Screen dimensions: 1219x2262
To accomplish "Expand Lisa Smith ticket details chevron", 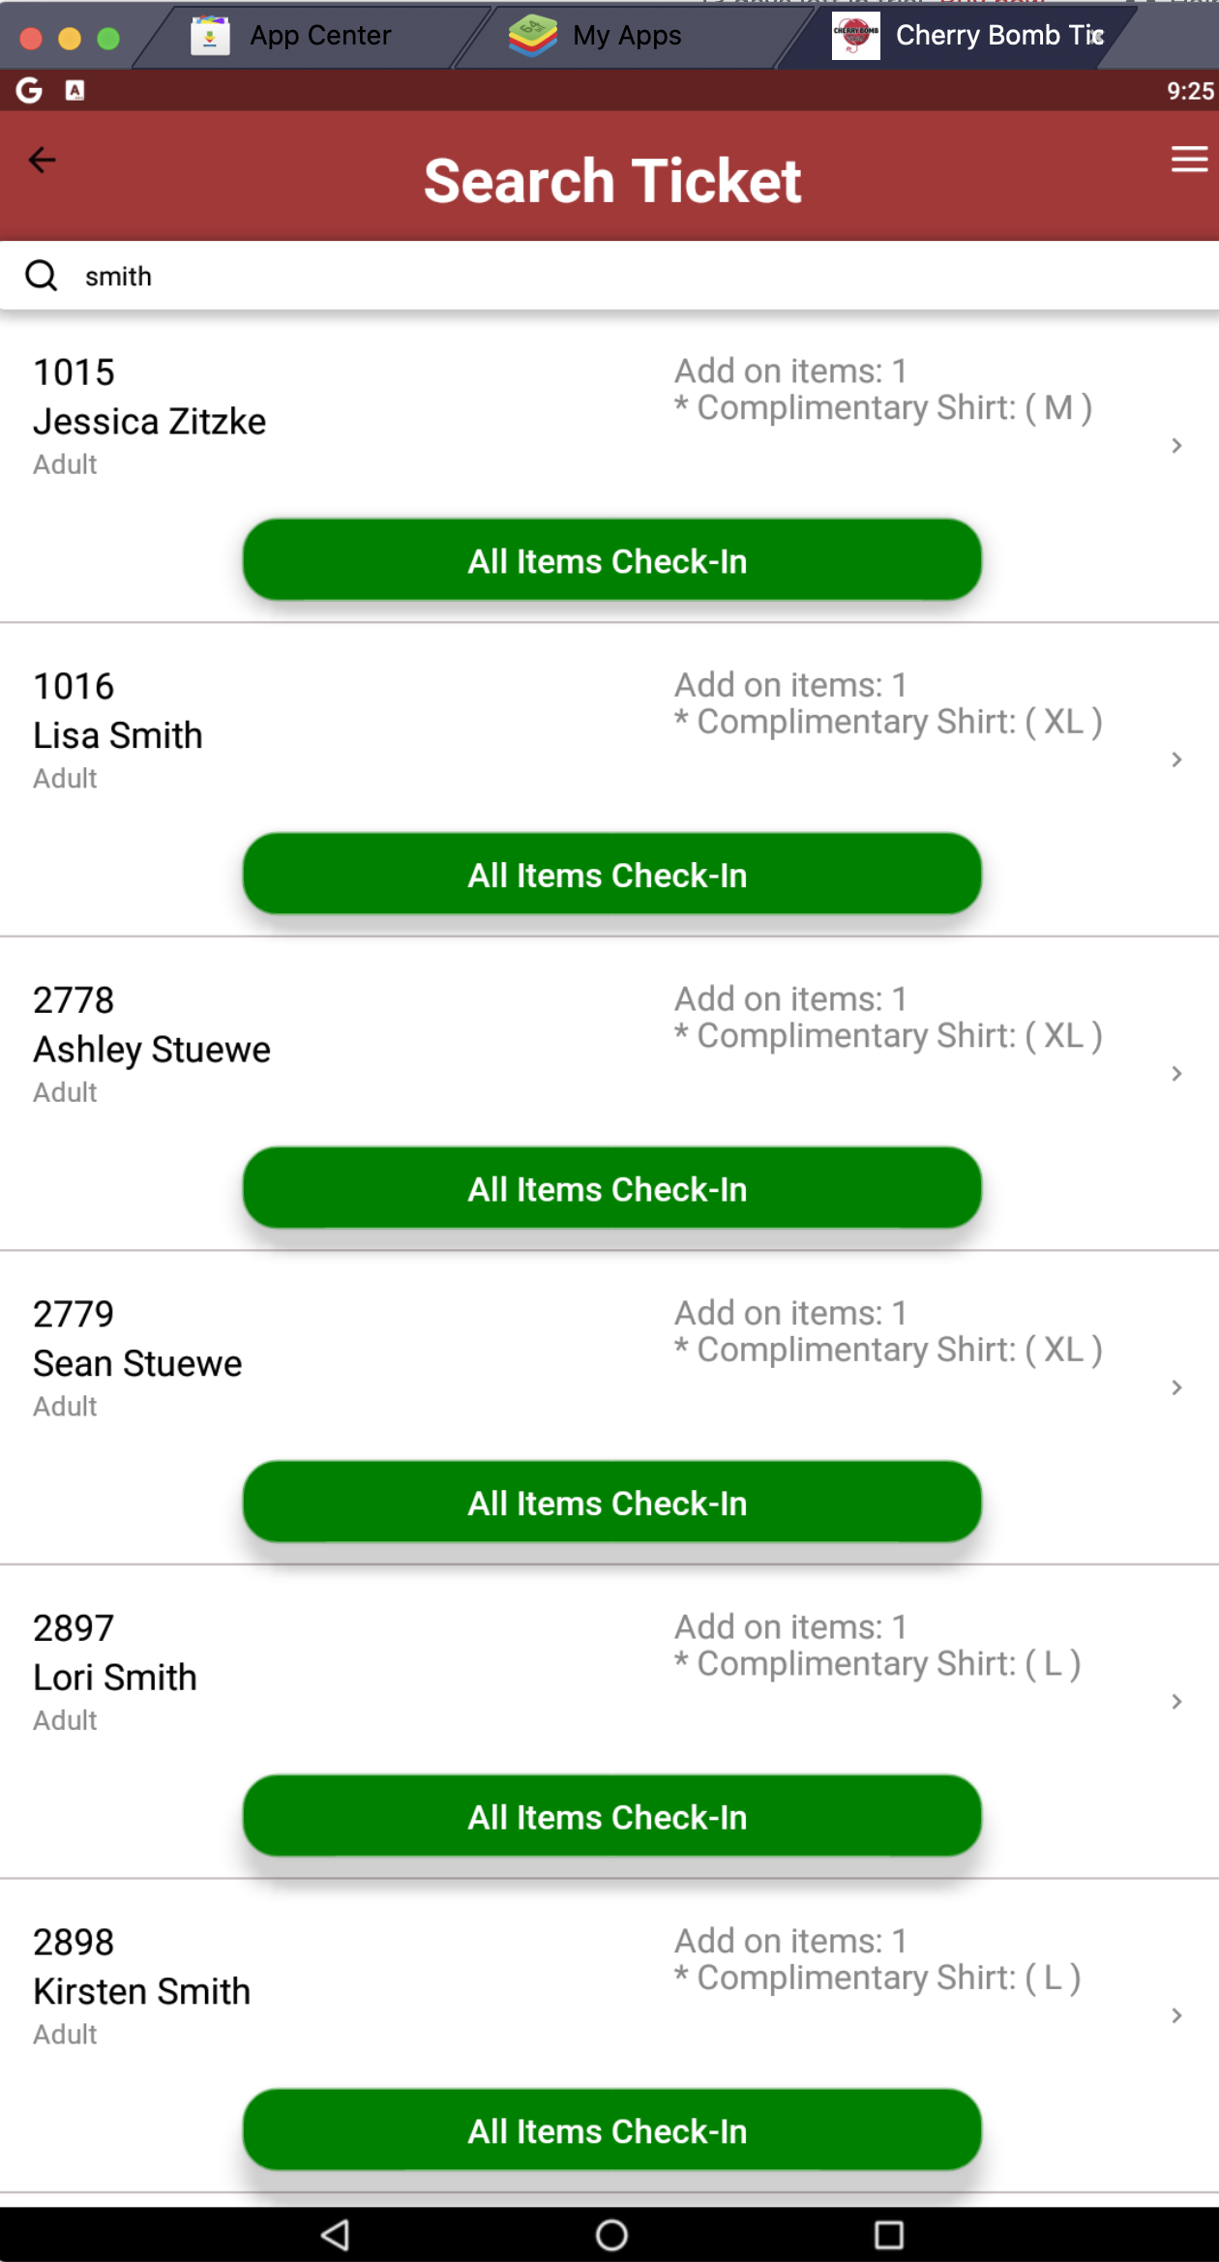I will click(1176, 759).
